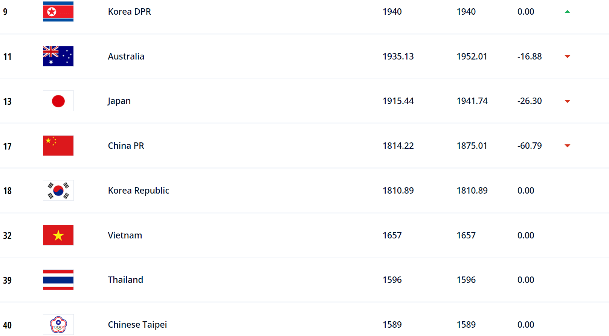The image size is (609, 336).
Task: Click the red down arrow for China PR
Action: (567, 146)
